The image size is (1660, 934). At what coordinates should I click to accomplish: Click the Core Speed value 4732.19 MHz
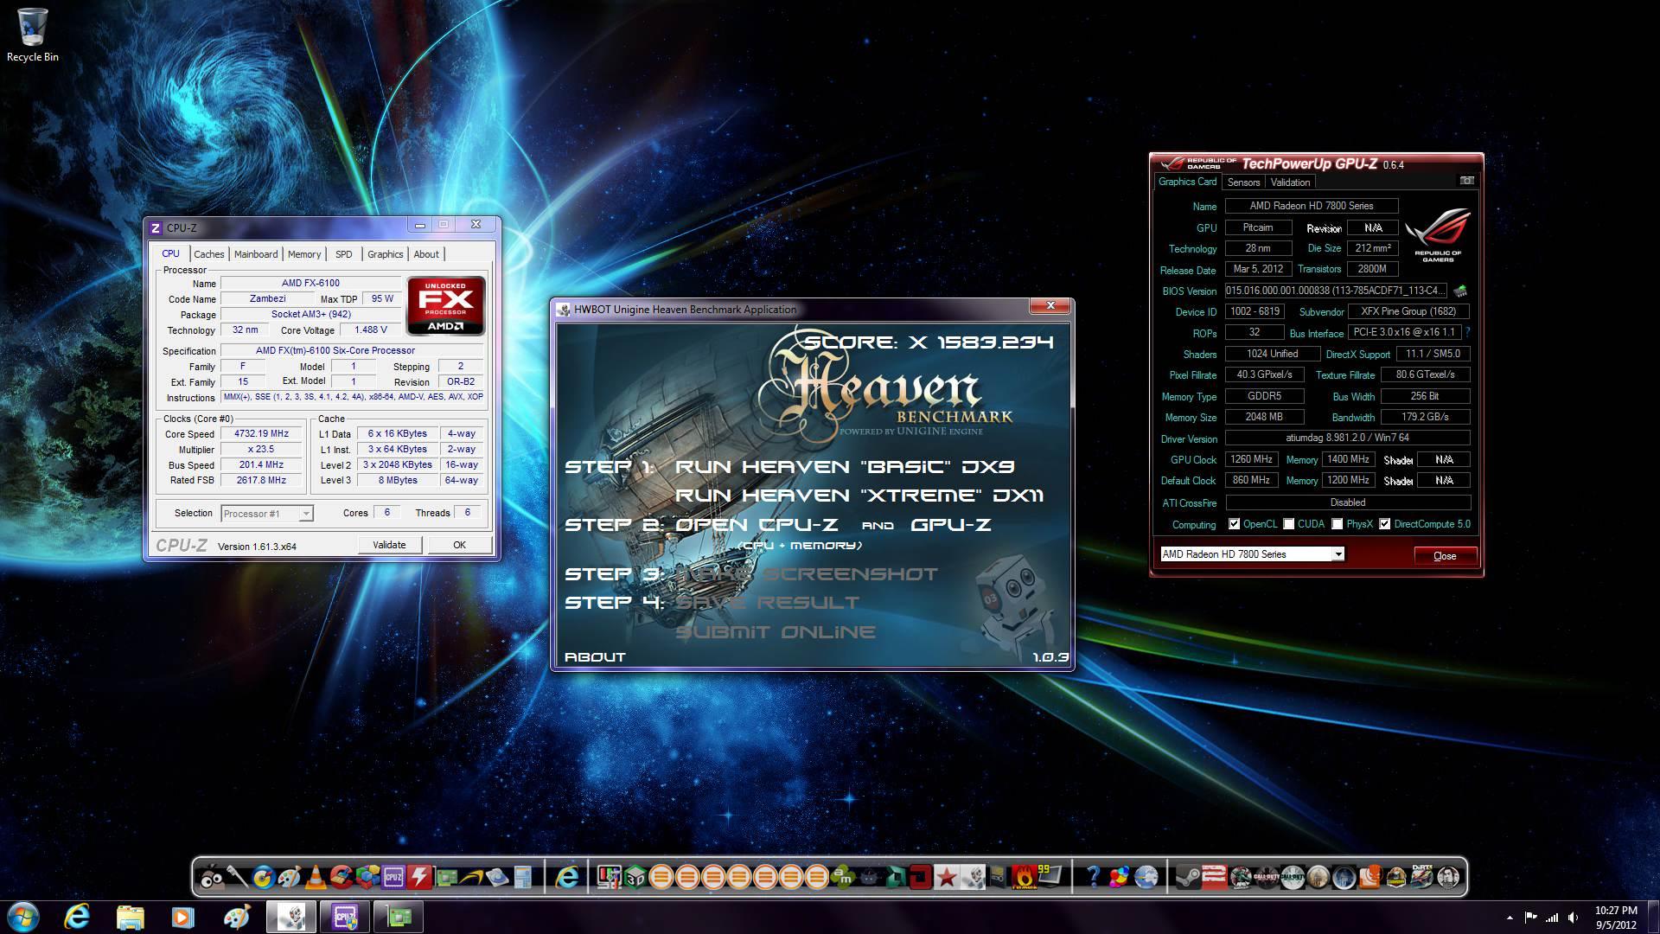pos(261,434)
